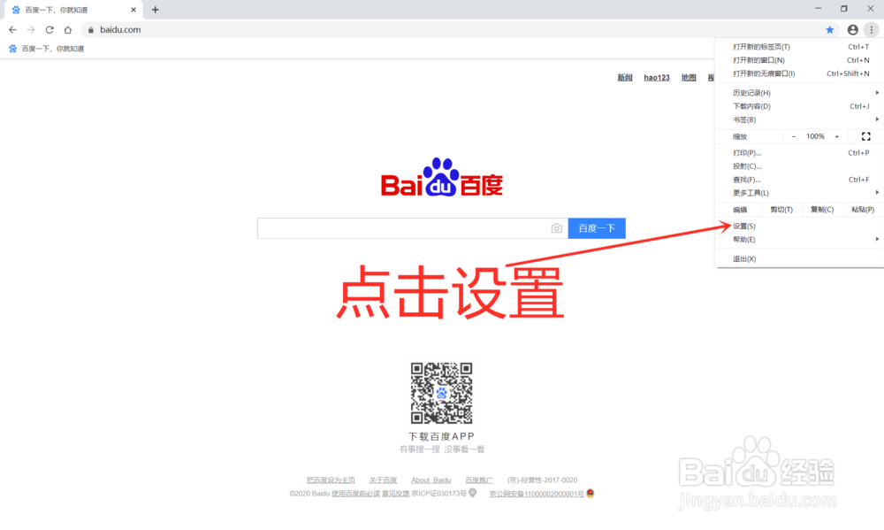Click 复制(C) in edit row
Viewport: 884px width, 530px height.
click(822, 210)
